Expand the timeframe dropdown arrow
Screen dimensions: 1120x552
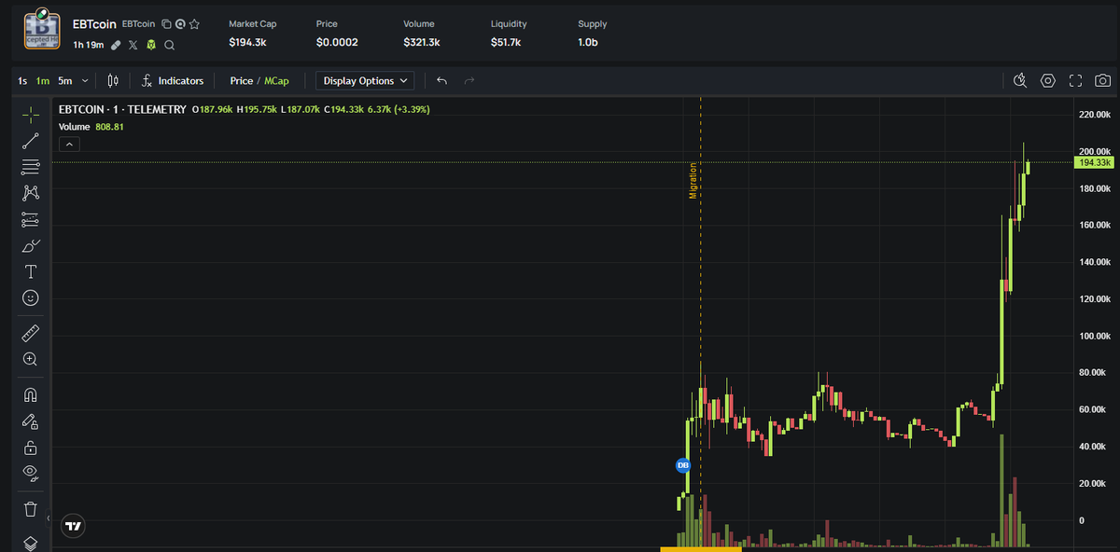(x=86, y=81)
